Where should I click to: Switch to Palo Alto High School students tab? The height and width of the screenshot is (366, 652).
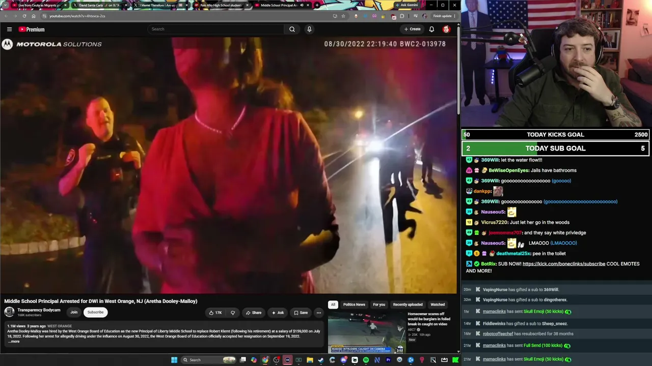pyautogui.click(x=221, y=5)
